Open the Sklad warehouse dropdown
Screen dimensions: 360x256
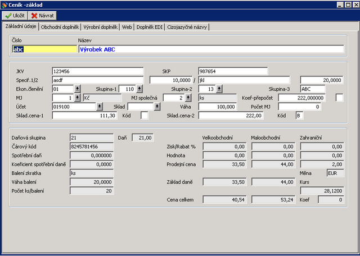(x=157, y=107)
